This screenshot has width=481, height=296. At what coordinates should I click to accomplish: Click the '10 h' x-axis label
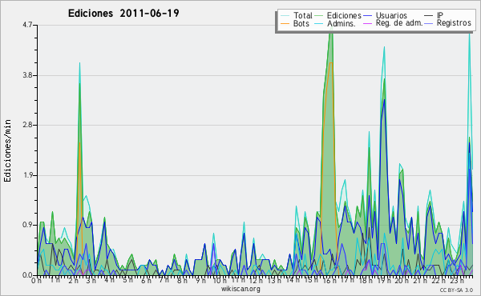click(220, 280)
